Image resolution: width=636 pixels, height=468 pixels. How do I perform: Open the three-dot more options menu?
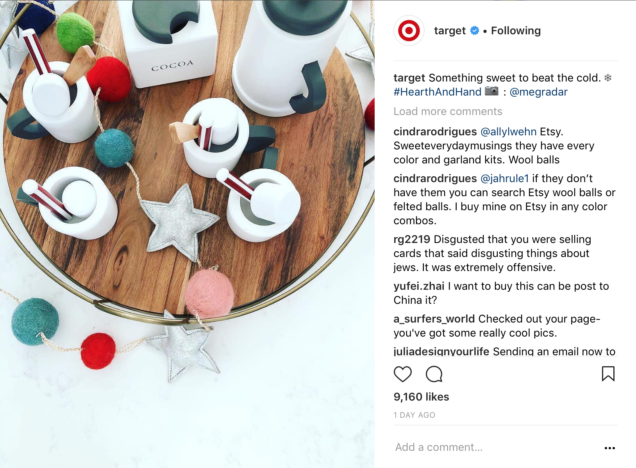(x=609, y=448)
